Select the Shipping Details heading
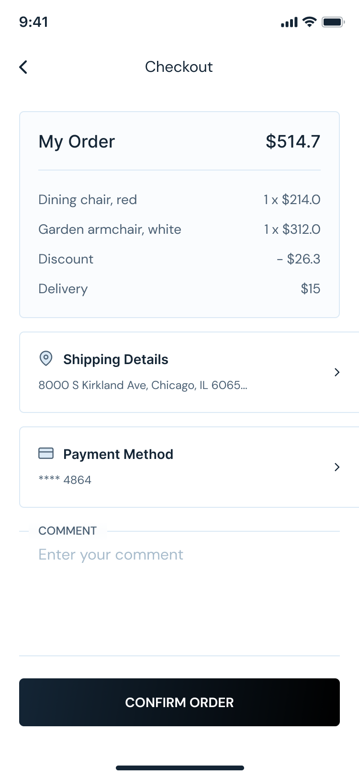The image size is (359, 778). 115,359
